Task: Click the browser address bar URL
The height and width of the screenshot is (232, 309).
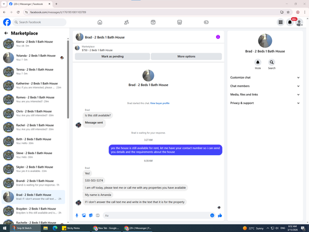Action: coord(58,12)
